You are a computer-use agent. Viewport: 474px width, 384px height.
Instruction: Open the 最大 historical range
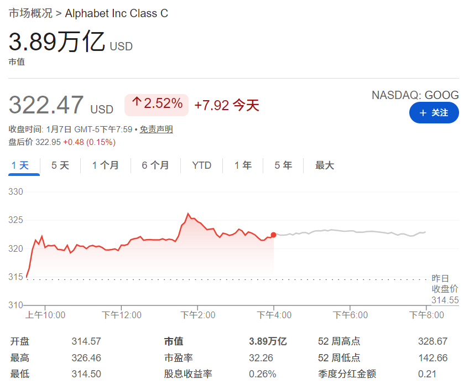point(324,165)
